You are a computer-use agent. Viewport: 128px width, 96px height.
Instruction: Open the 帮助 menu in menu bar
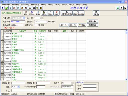coord(85,5)
